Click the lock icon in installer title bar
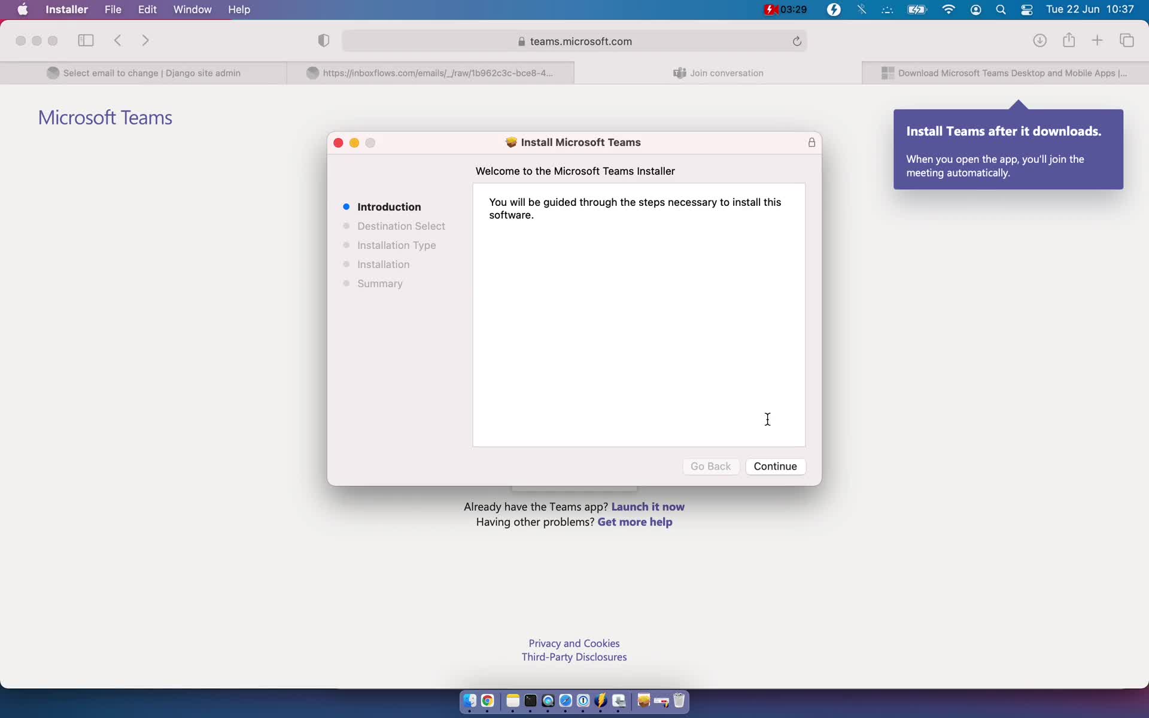Screen dimensions: 1149x718 pos(811,142)
